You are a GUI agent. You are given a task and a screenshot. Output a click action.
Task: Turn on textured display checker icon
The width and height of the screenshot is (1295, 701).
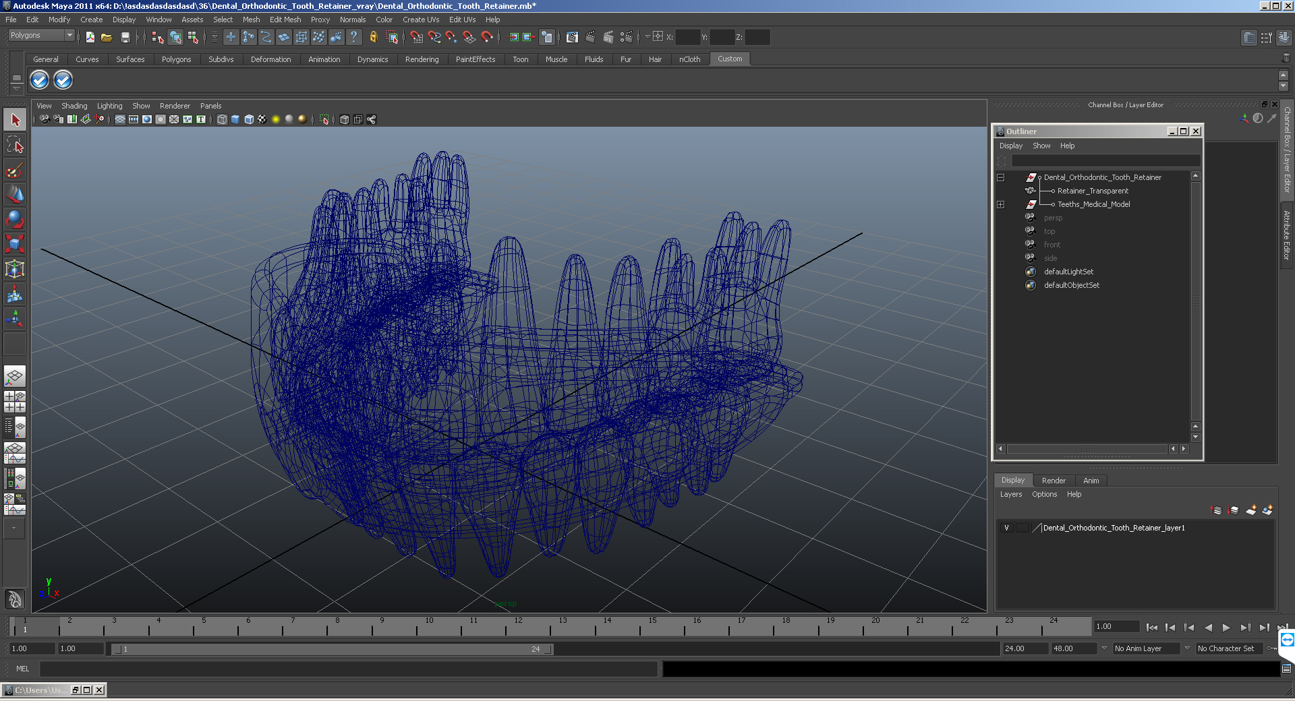[262, 119]
